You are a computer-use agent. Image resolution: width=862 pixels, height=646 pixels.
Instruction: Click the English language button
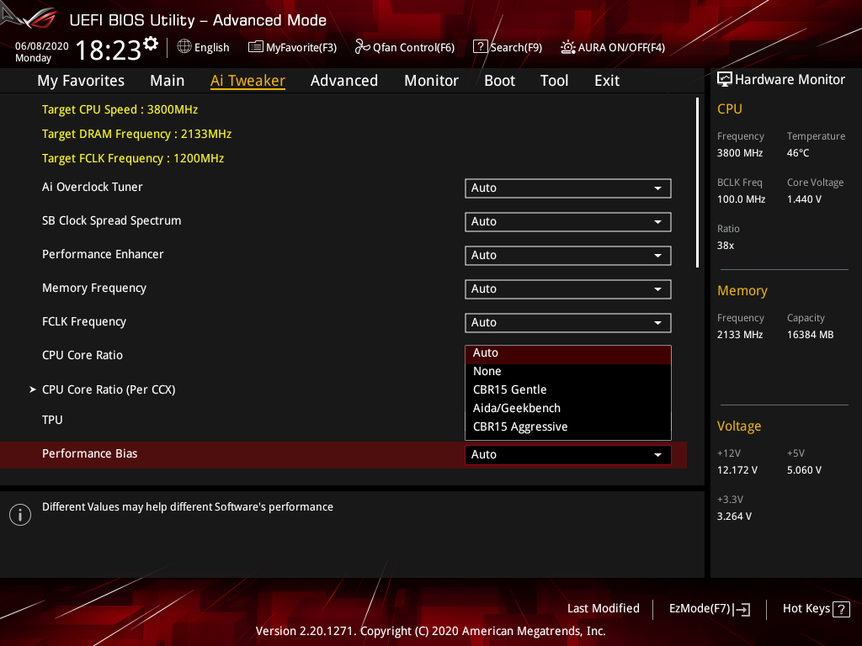click(x=204, y=47)
